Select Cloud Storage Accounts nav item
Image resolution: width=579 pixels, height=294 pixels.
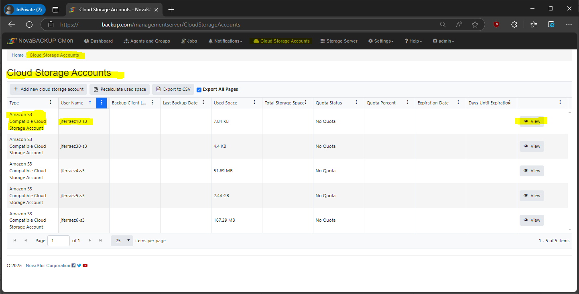282,41
